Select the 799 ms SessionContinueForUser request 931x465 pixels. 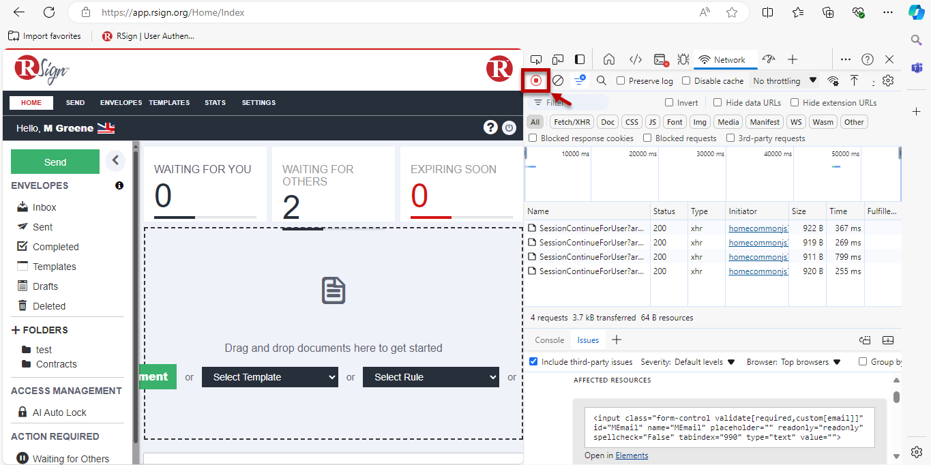pos(713,257)
